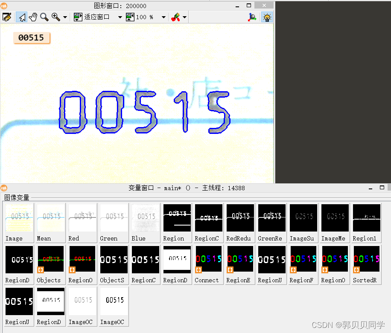Open the Connect variable thumbnail

point(208,259)
